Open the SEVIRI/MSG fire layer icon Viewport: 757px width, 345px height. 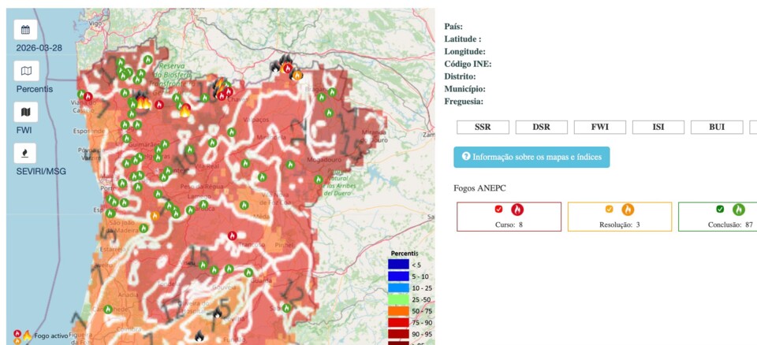26,153
